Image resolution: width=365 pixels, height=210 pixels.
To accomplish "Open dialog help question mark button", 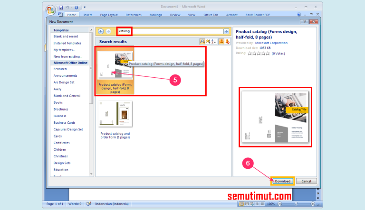I will tap(304, 22).
